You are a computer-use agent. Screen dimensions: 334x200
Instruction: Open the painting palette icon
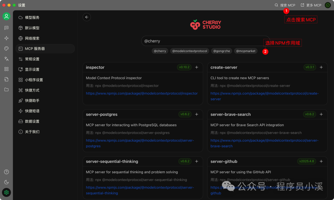click(x=6, y=48)
